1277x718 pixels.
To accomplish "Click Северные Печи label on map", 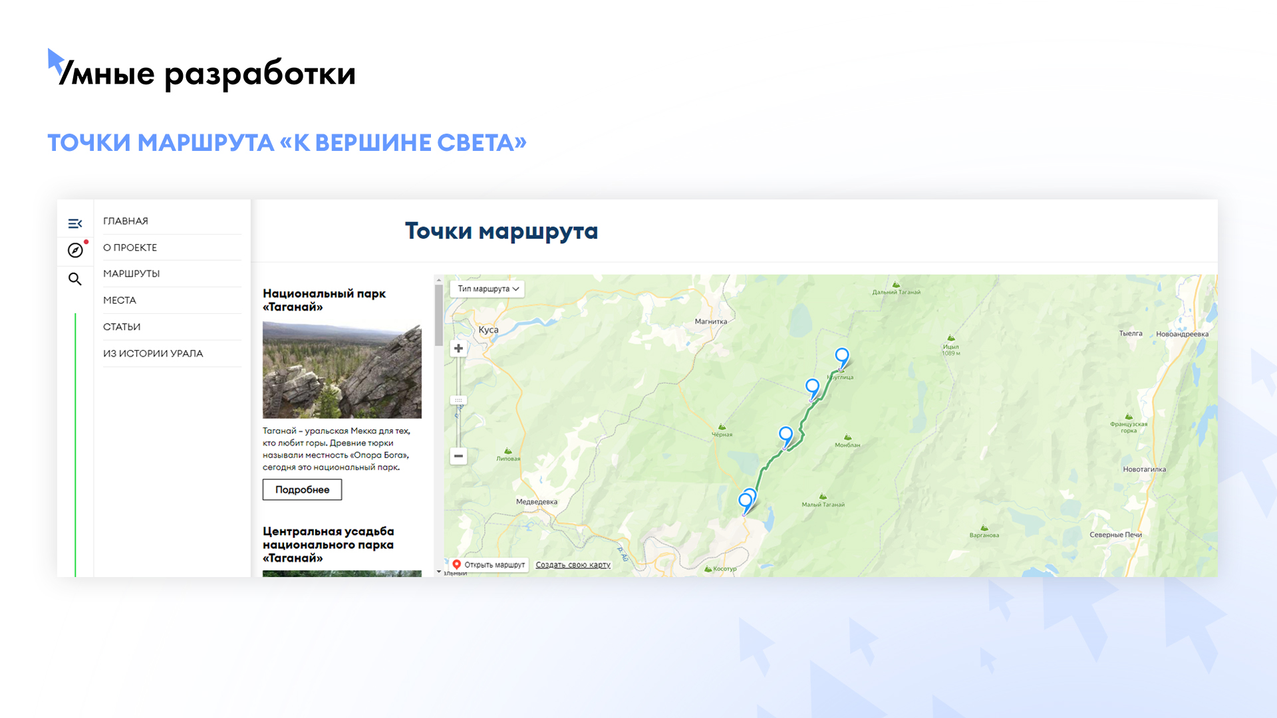I will [x=1115, y=535].
